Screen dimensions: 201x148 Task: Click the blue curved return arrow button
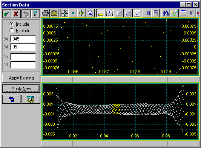(x=12, y=99)
